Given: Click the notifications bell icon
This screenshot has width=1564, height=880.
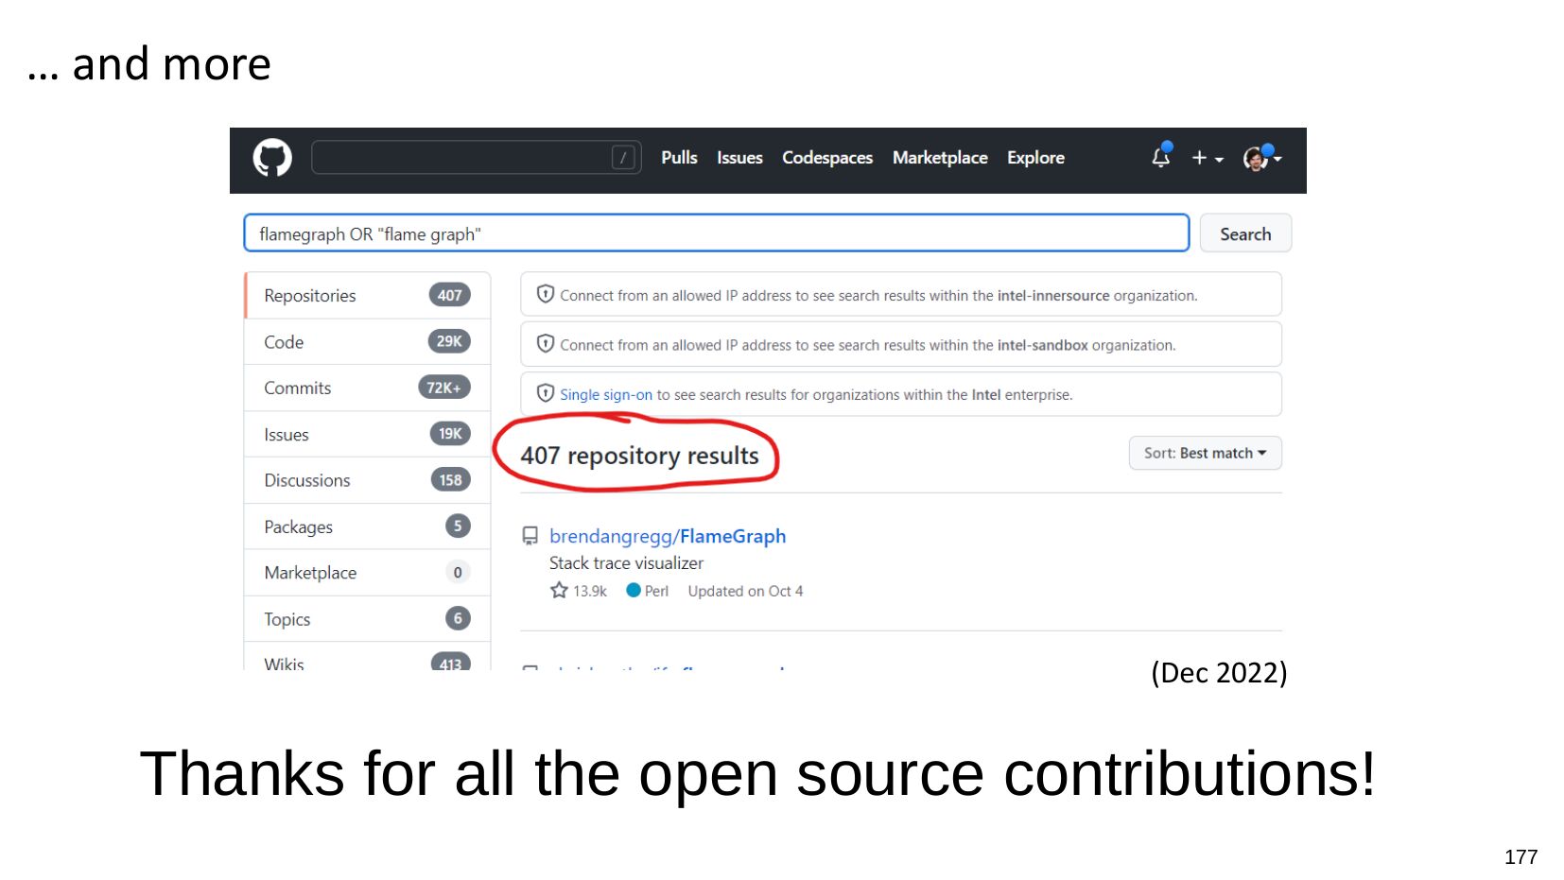Looking at the screenshot, I should point(1160,158).
